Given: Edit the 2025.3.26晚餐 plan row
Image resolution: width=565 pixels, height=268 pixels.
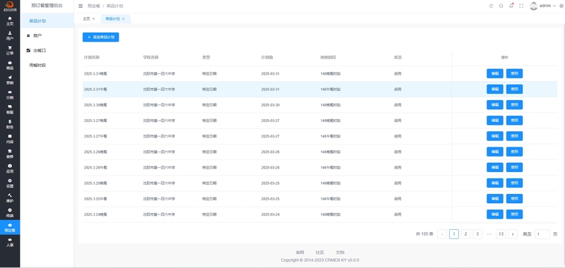Looking at the screenshot, I should [x=495, y=152].
